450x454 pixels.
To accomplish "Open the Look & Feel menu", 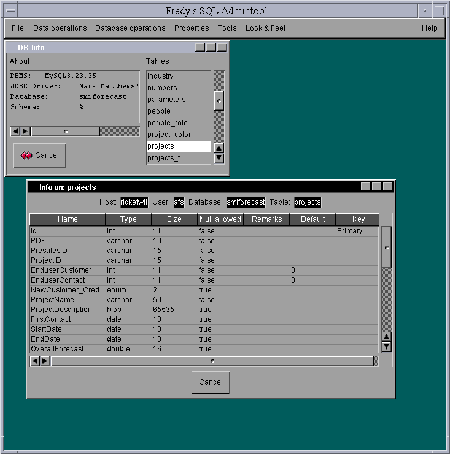I will pos(265,28).
